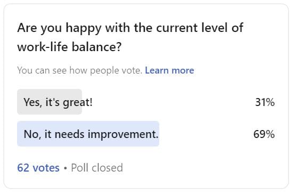Image resolution: width=294 pixels, height=195 pixels.
Task: Click the poll question heading's first line
Action: (x=130, y=28)
